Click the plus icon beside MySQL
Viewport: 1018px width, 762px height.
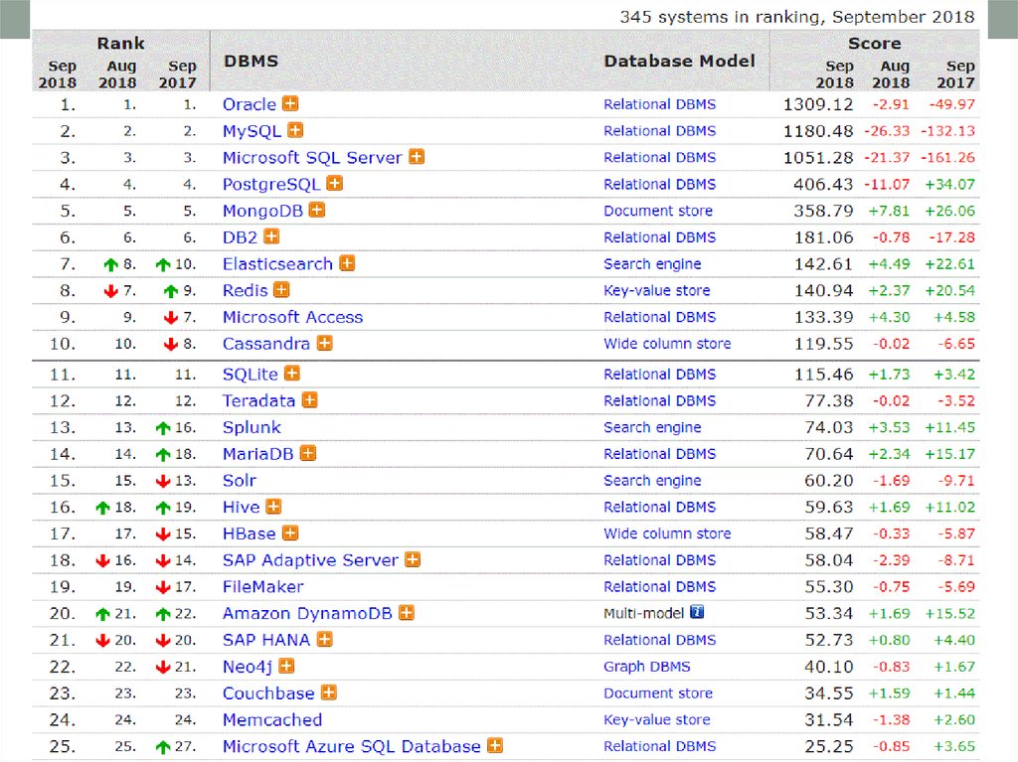[x=295, y=130]
